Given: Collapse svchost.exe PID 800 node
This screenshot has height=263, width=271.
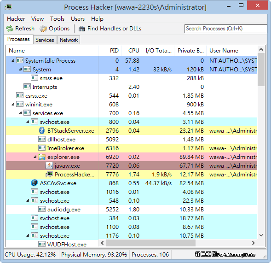Looking at the screenshot, I should point(28,122).
